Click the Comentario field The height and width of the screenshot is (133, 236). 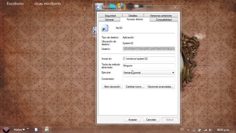[x=149, y=79]
